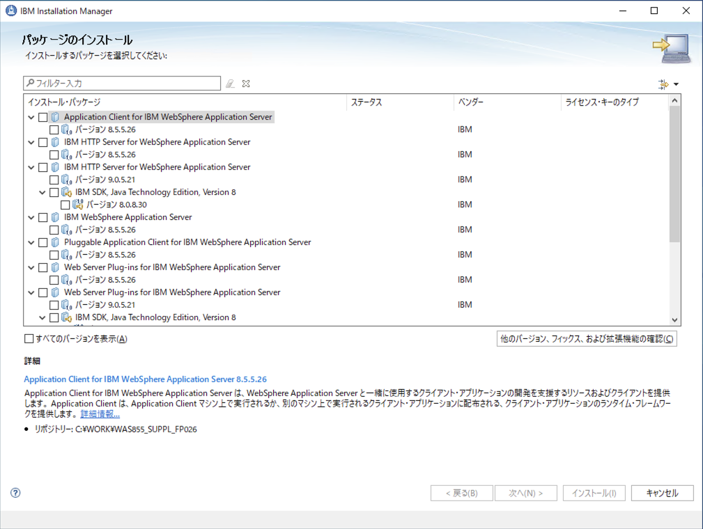Click the ライセンス・キーのタイプ column header
The width and height of the screenshot is (703, 529).
(x=615, y=102)
